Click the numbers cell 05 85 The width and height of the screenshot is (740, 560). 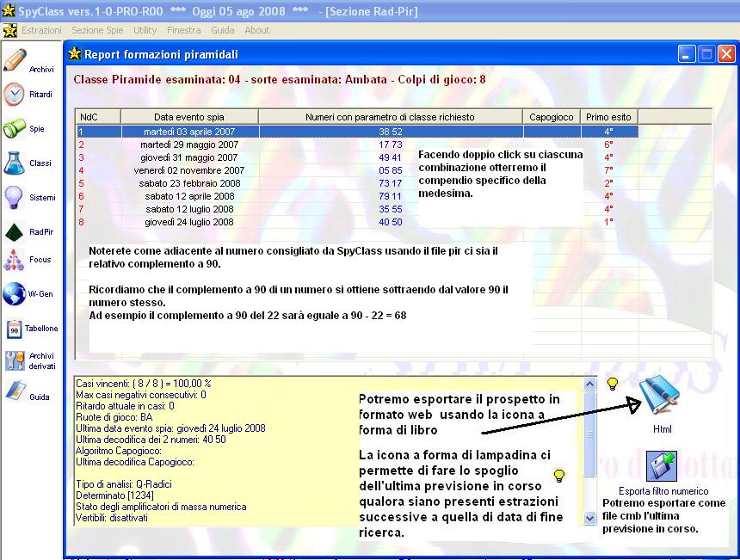[x=391, y=170]
